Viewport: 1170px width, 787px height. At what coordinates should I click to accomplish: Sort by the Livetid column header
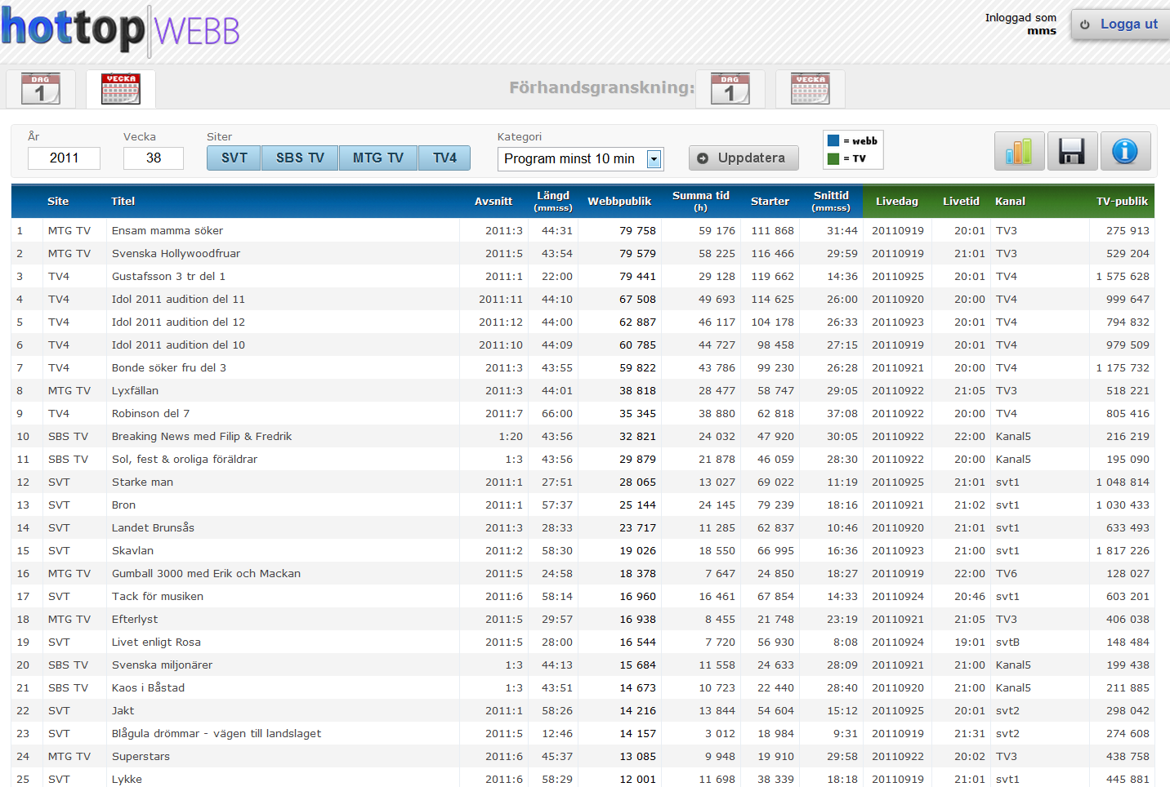961,201
